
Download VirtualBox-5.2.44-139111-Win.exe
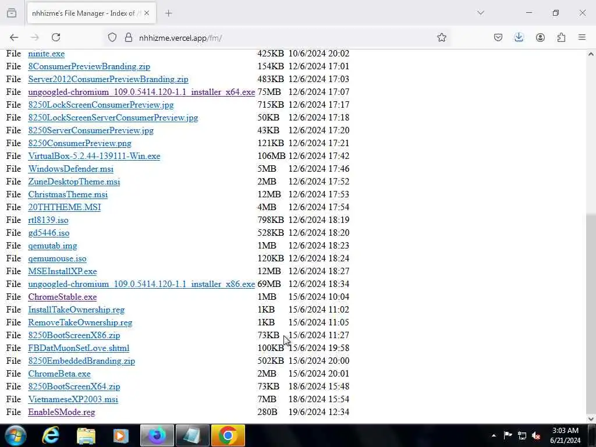(x=94, y=156)
